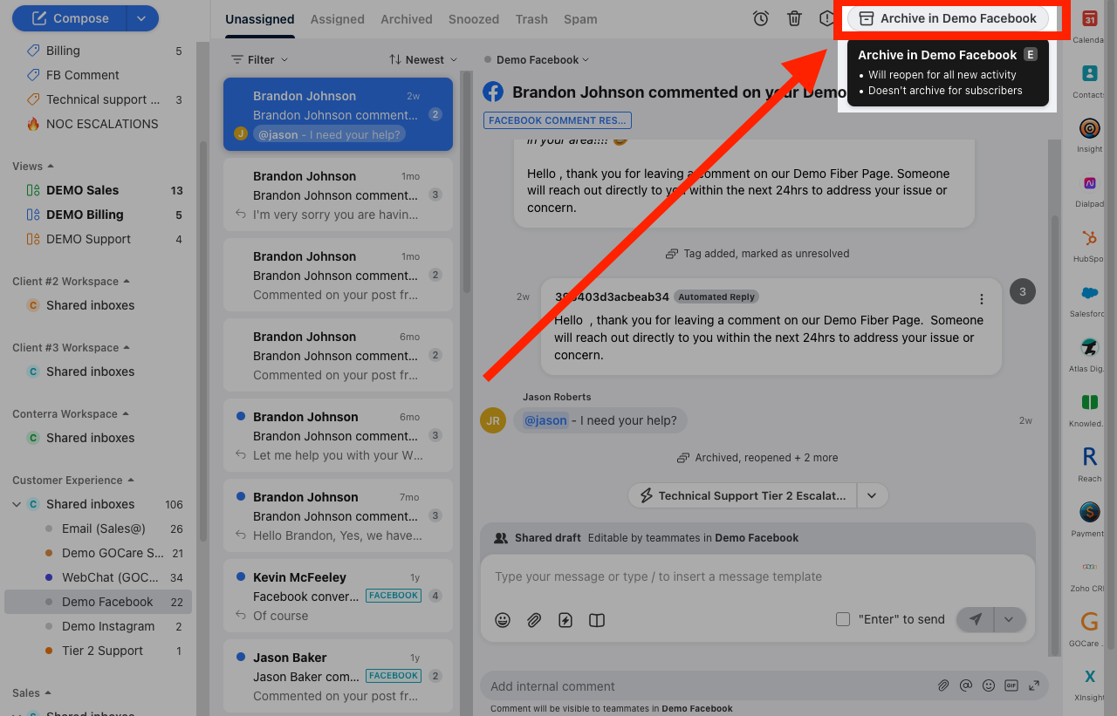Click the Compose button
Image resolution: width=1117 pixels, height=716 pixels.
click(x=69, y=18)
